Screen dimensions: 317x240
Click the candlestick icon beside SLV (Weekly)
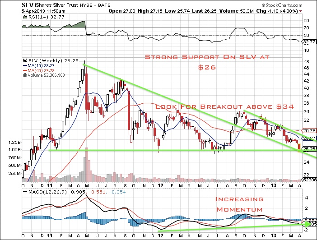pos(25,60)
